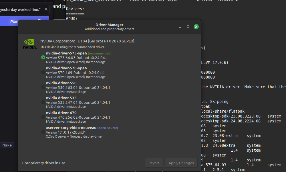Image resolution: width=286 pixels, height=172 pixels.
Task: Click '24.08extra' text in terminal
Action: (x=224, y=146)
